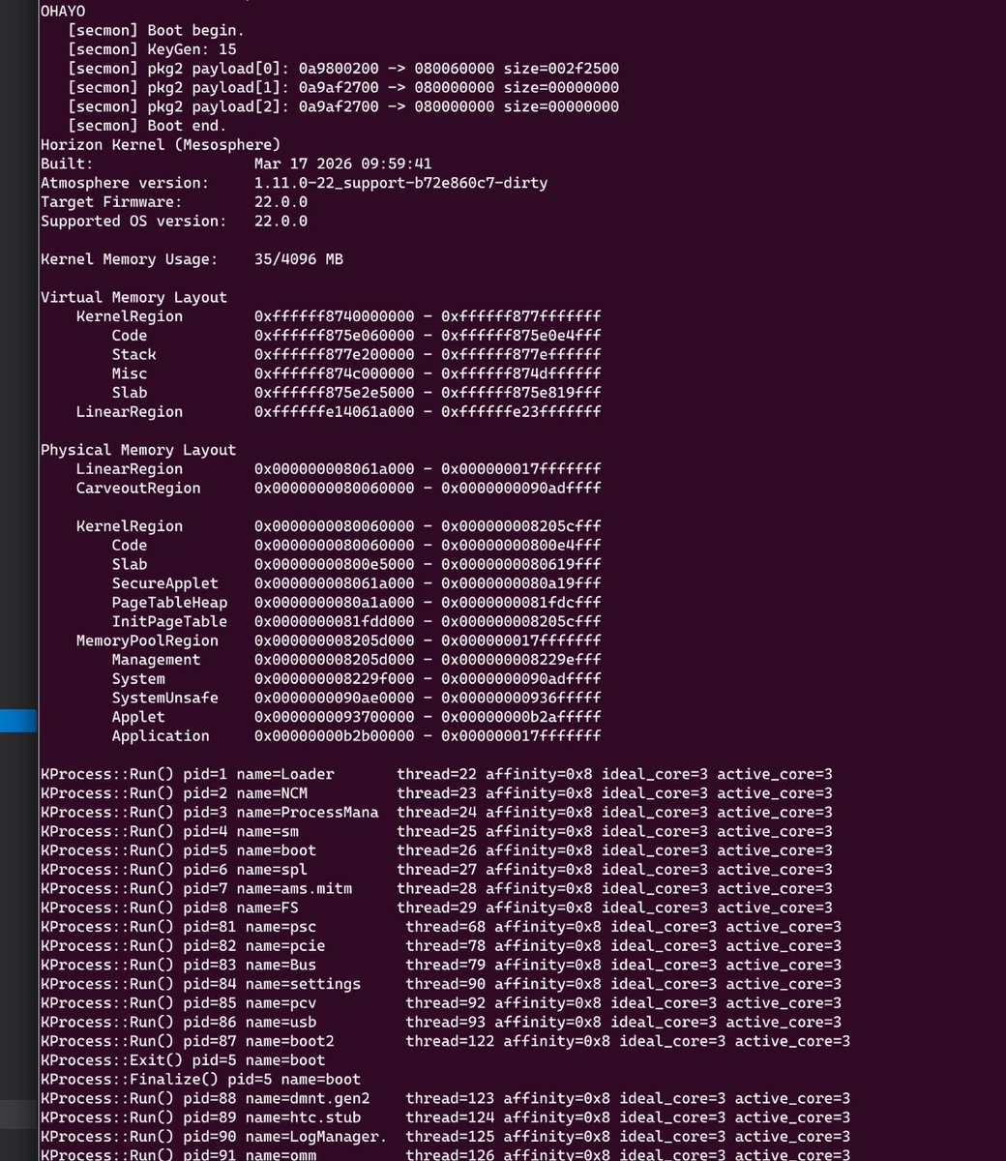
Task: Click the 'CarveoutRegion' row label
Action: (138, 489)
